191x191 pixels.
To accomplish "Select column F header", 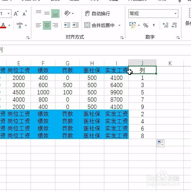I will coord(43,63).
